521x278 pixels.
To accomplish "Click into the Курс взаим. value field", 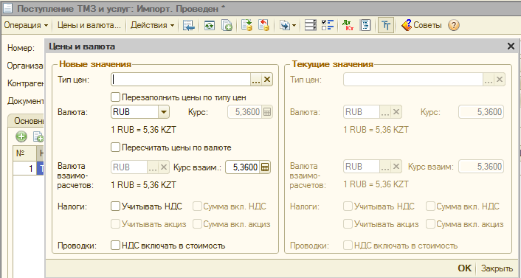I will pyautogui.click(x=243, y=167).
